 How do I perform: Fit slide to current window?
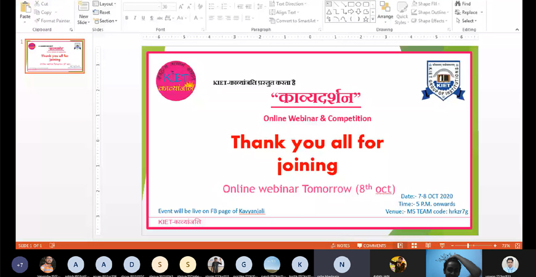tap(517, 246)
